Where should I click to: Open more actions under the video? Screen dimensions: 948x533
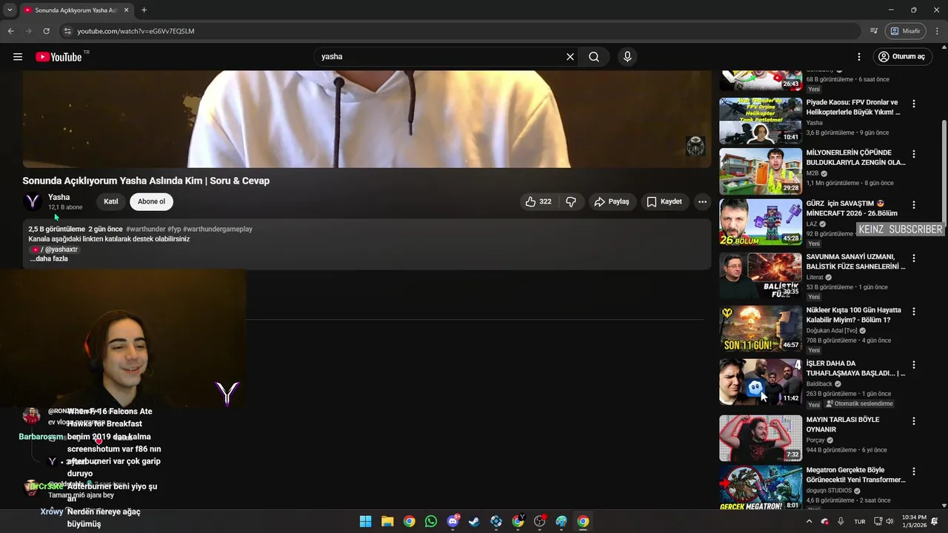click(702, 201)
